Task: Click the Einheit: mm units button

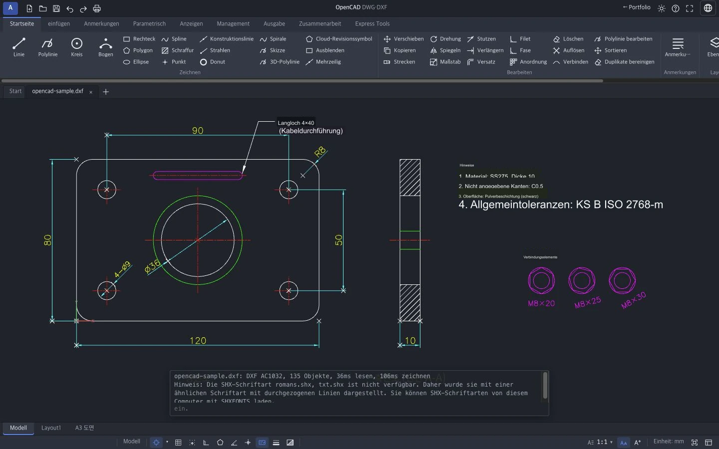Action: pyautogui.click(x=669, y=442)
